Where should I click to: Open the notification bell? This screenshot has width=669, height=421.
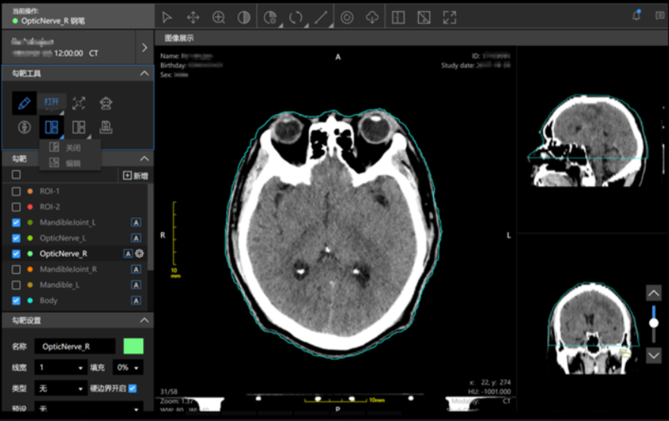[x=636, y=15]
